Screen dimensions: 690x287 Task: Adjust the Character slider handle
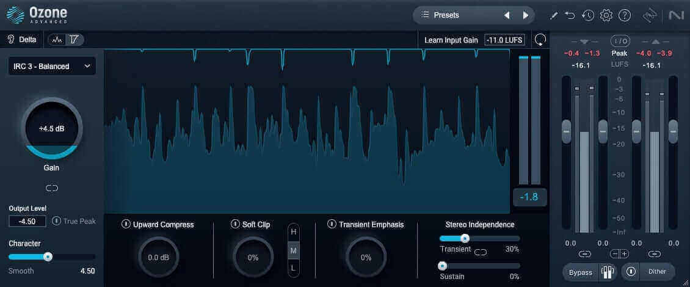(x=48, y=256)
